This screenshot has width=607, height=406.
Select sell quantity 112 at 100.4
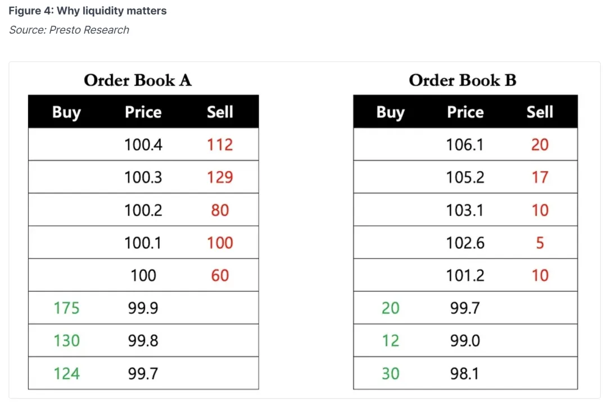click(x=220, y=145)
